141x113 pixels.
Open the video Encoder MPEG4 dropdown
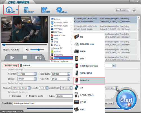pos(35,79)
